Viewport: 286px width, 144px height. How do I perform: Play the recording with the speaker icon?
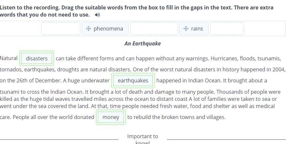coord(97,15)
